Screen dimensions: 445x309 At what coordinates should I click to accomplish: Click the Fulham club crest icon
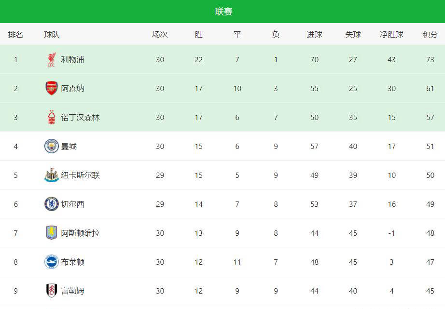[51, 291]
